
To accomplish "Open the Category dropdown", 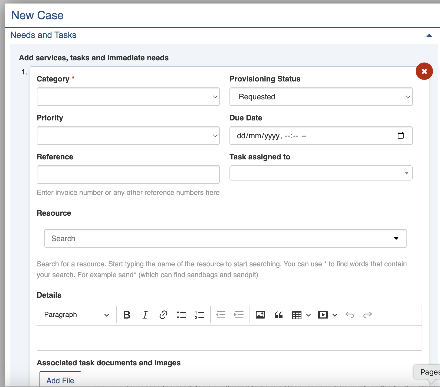I will [128, 97].
